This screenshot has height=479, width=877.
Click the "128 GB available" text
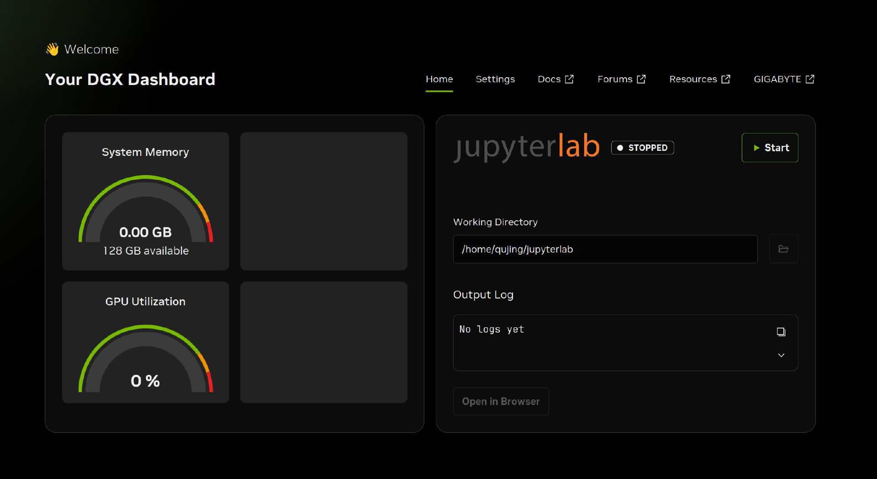(146, 250)
